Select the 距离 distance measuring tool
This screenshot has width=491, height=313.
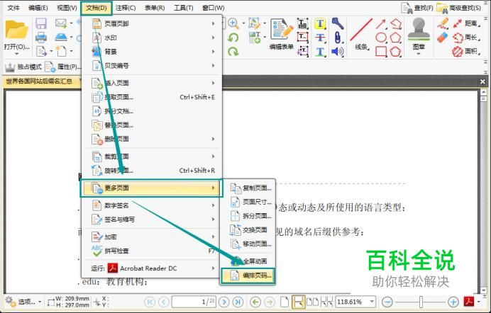pos(466,23)
